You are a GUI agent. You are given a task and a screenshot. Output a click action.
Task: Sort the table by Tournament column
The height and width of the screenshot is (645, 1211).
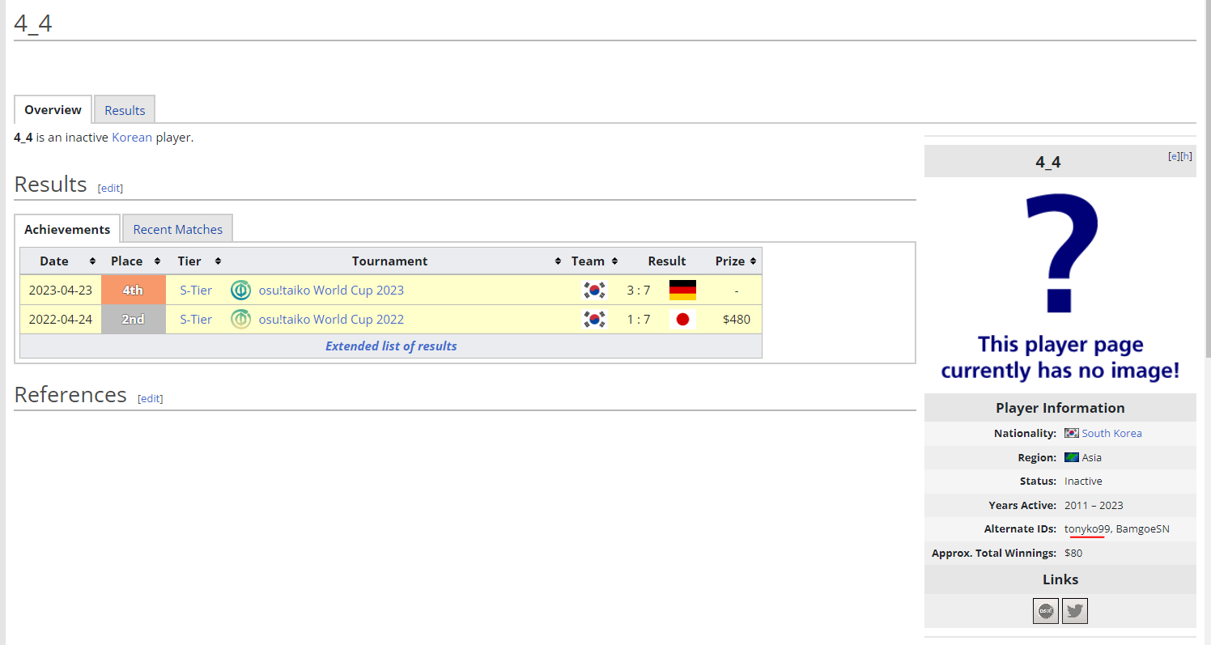click(558, 261)
